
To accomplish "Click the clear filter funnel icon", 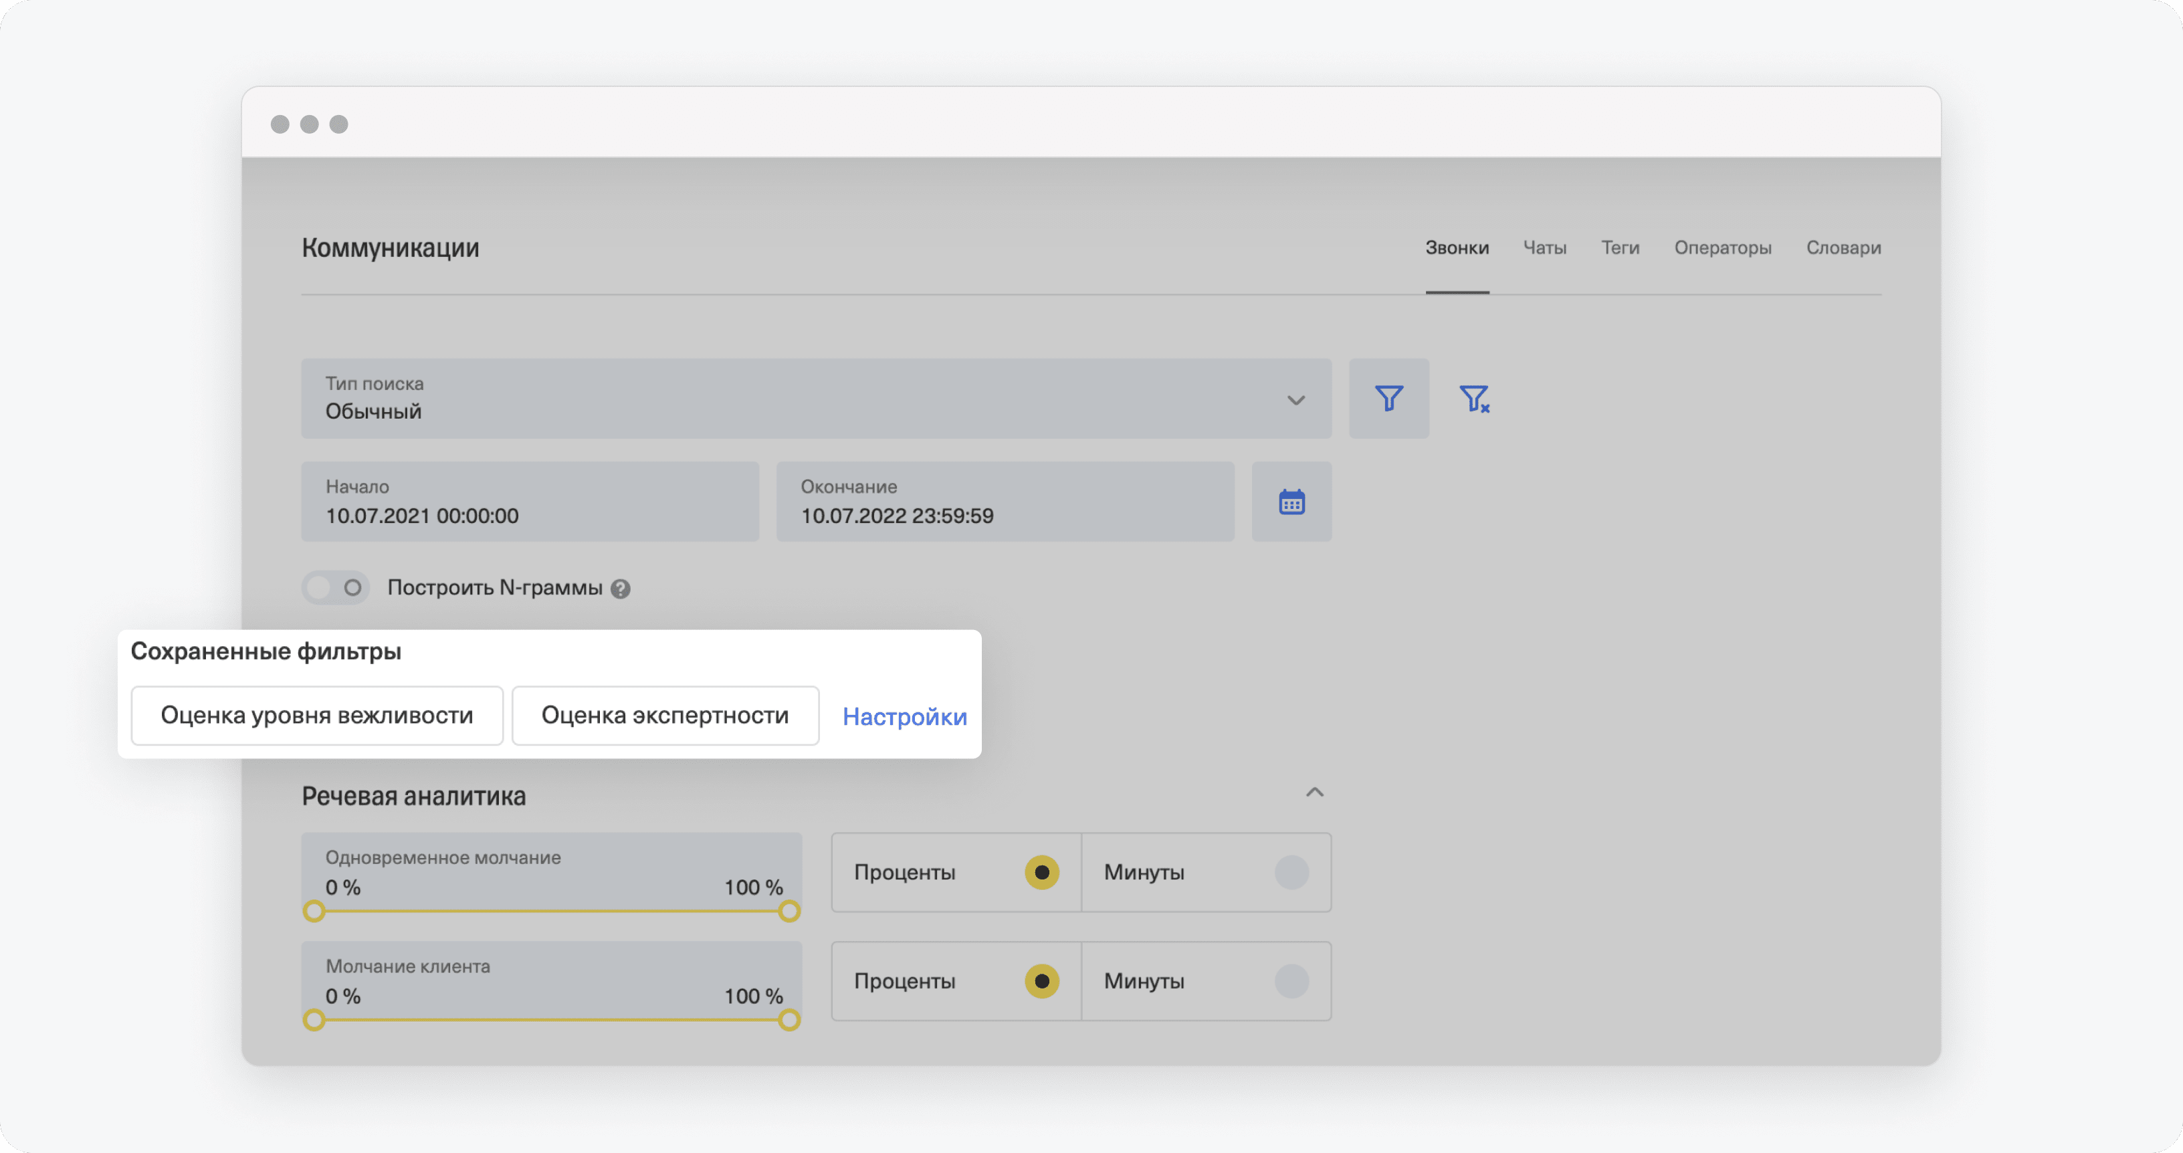I will tap(1473, 398).
